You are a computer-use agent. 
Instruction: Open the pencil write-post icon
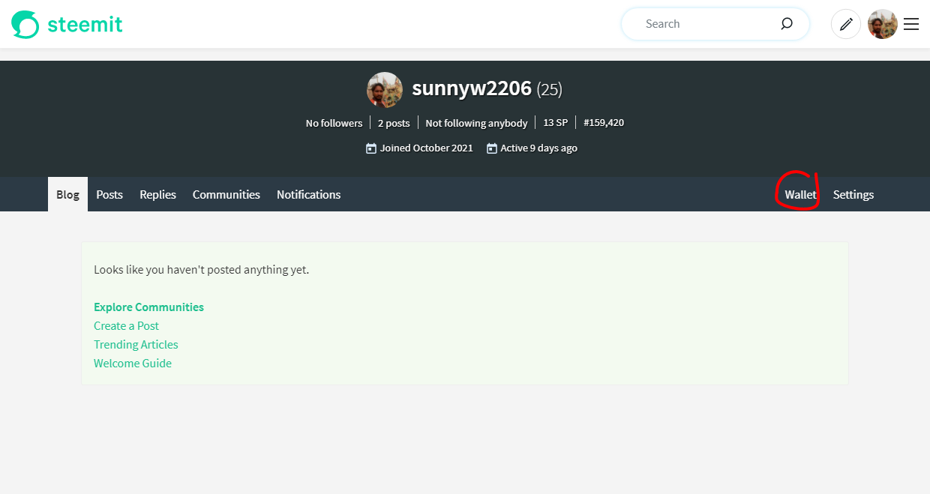846,24
